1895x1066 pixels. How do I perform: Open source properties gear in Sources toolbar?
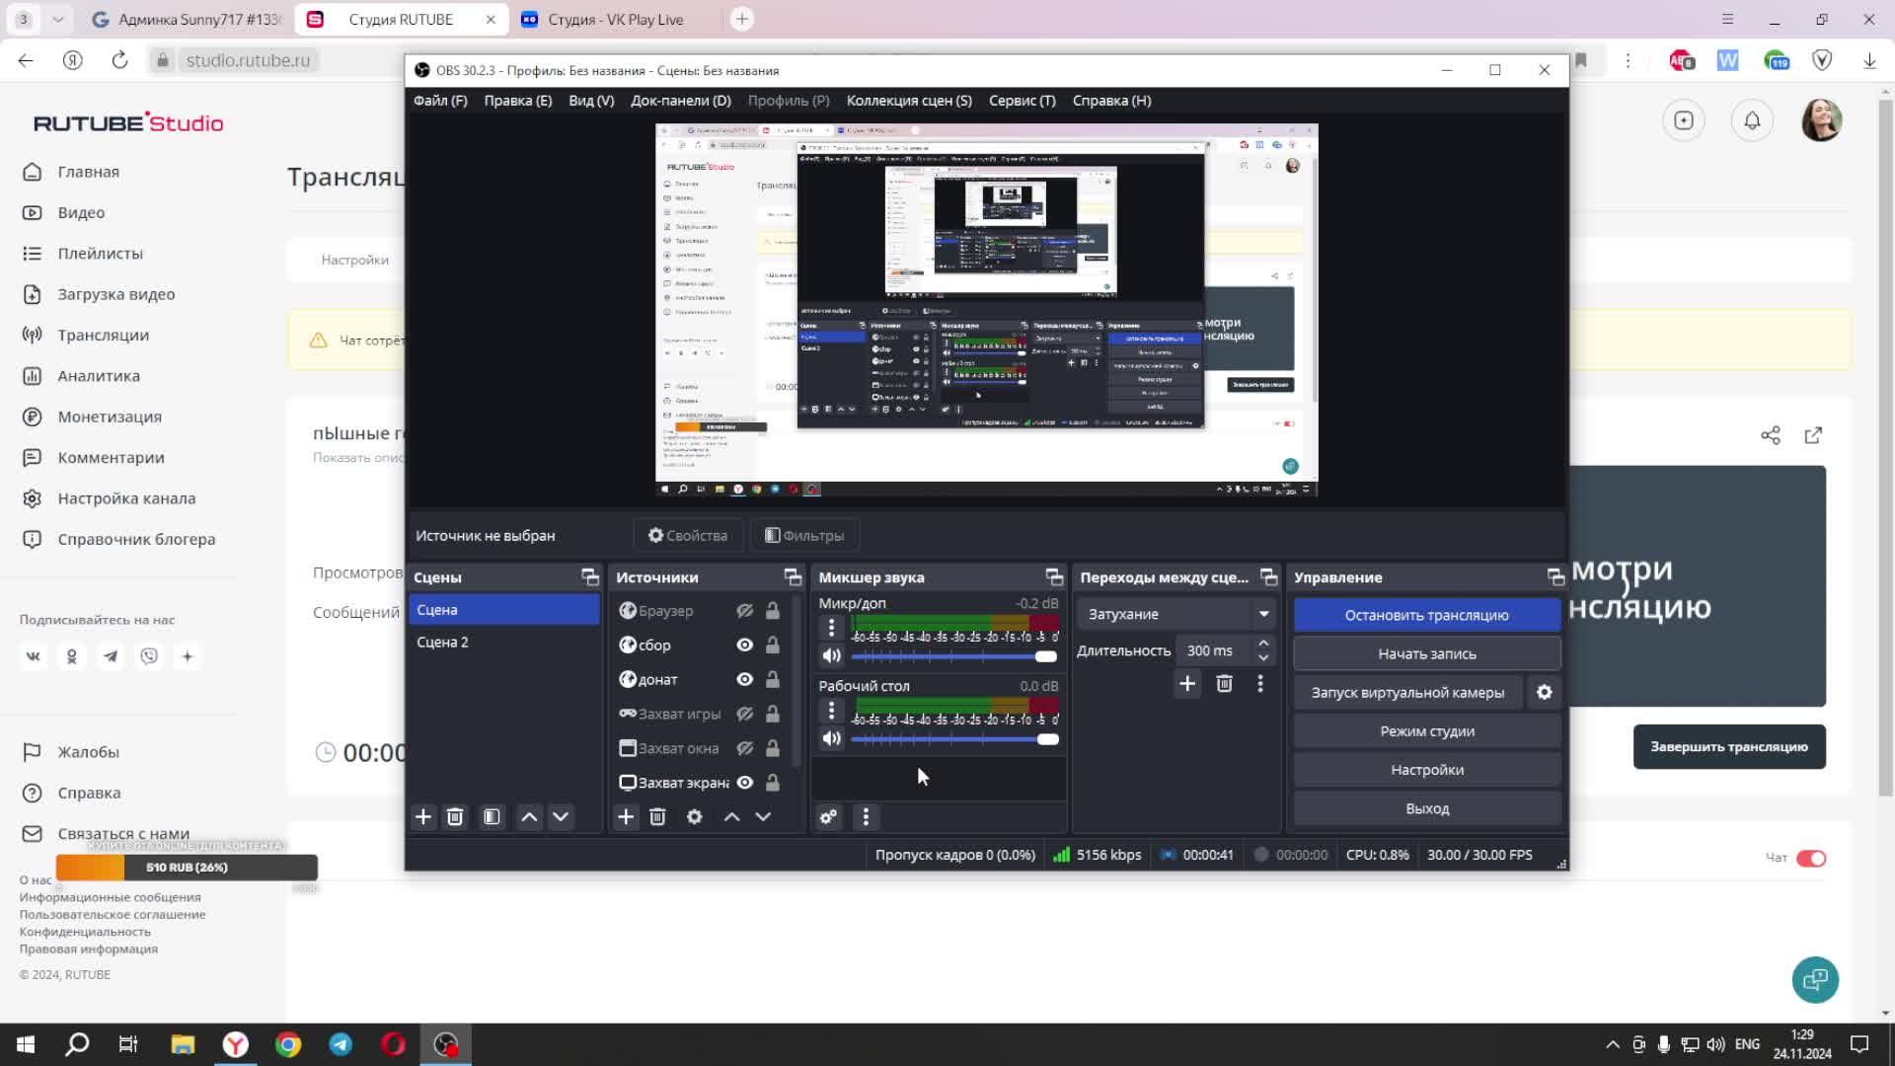[x=695, y=817]
